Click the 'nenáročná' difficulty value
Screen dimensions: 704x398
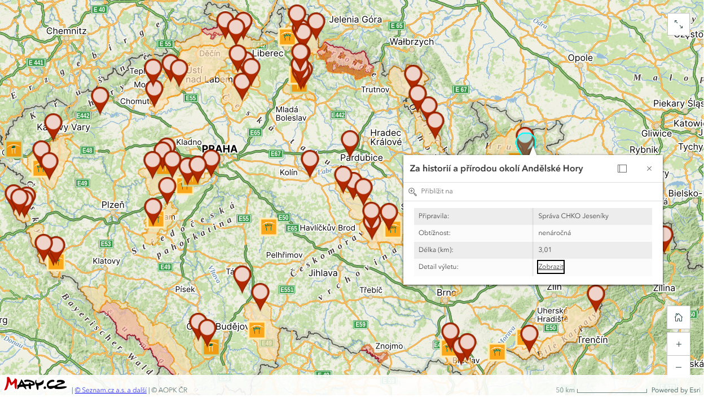555,233
